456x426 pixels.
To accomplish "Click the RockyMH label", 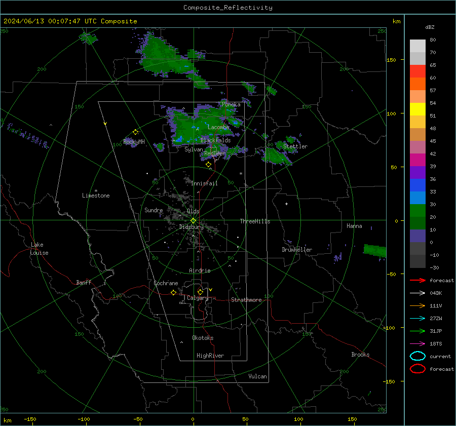I will (x=134, y=142).
